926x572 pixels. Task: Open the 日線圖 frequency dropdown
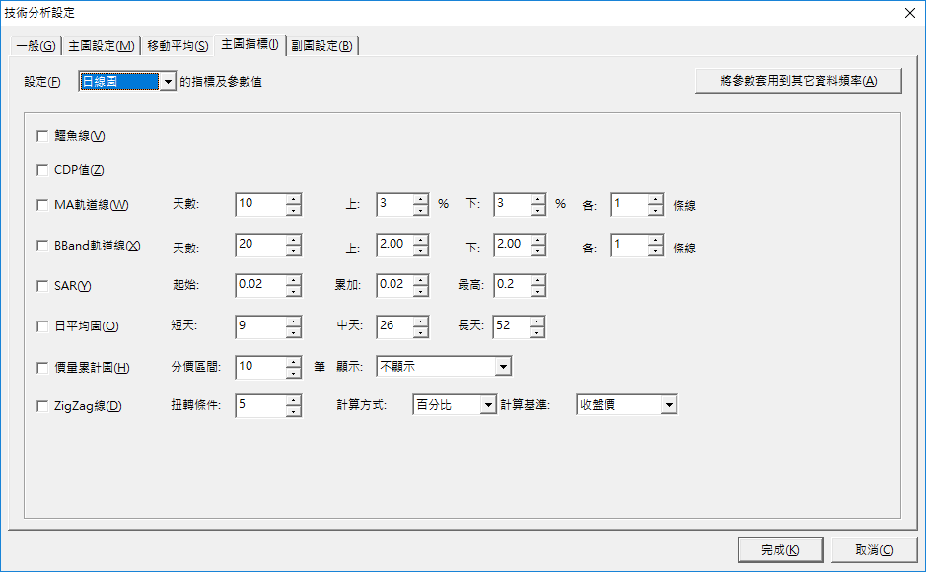pos(168,82)
